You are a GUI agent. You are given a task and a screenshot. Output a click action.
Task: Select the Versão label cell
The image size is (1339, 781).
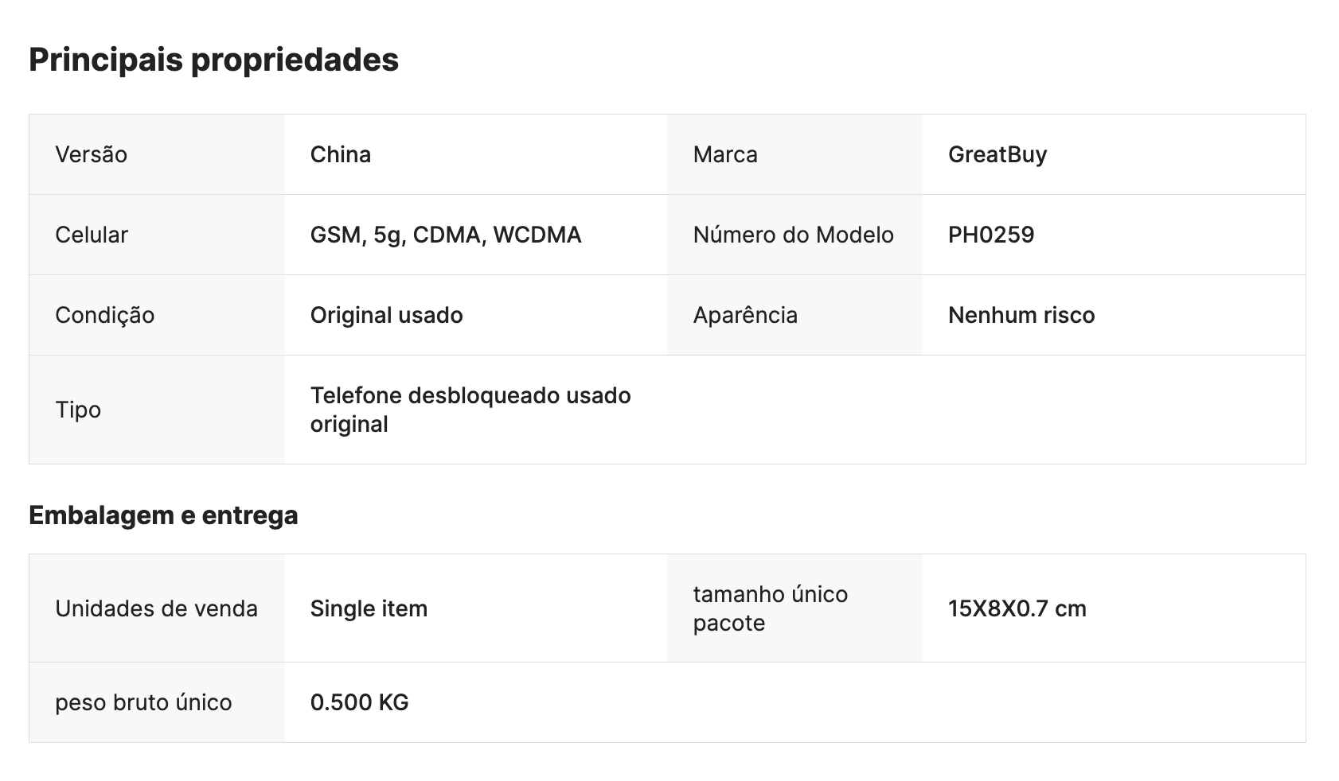pos(157,154)
